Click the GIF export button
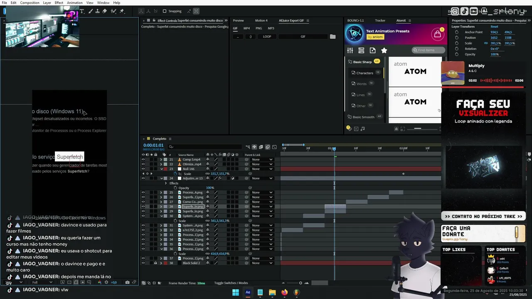Image resolution: width=532 pixels, height=299 pixels. click(303, 37)
